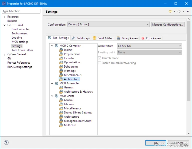This screenshot has height=149, width=192.
Task: Click the Libraries option folder icon
Action: (61, 104)
